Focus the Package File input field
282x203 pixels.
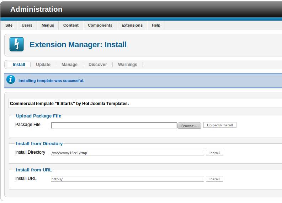(x=114, y=126)
